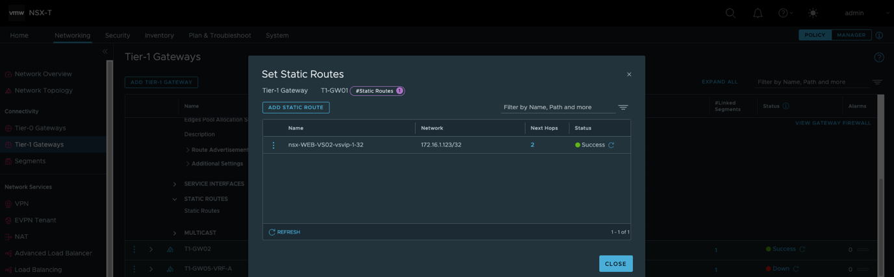Open actions menu for nsx-WEB-VS02-vsvip-1-32
This screenshot has width=894, height=277.
click(x=274, y=145)
